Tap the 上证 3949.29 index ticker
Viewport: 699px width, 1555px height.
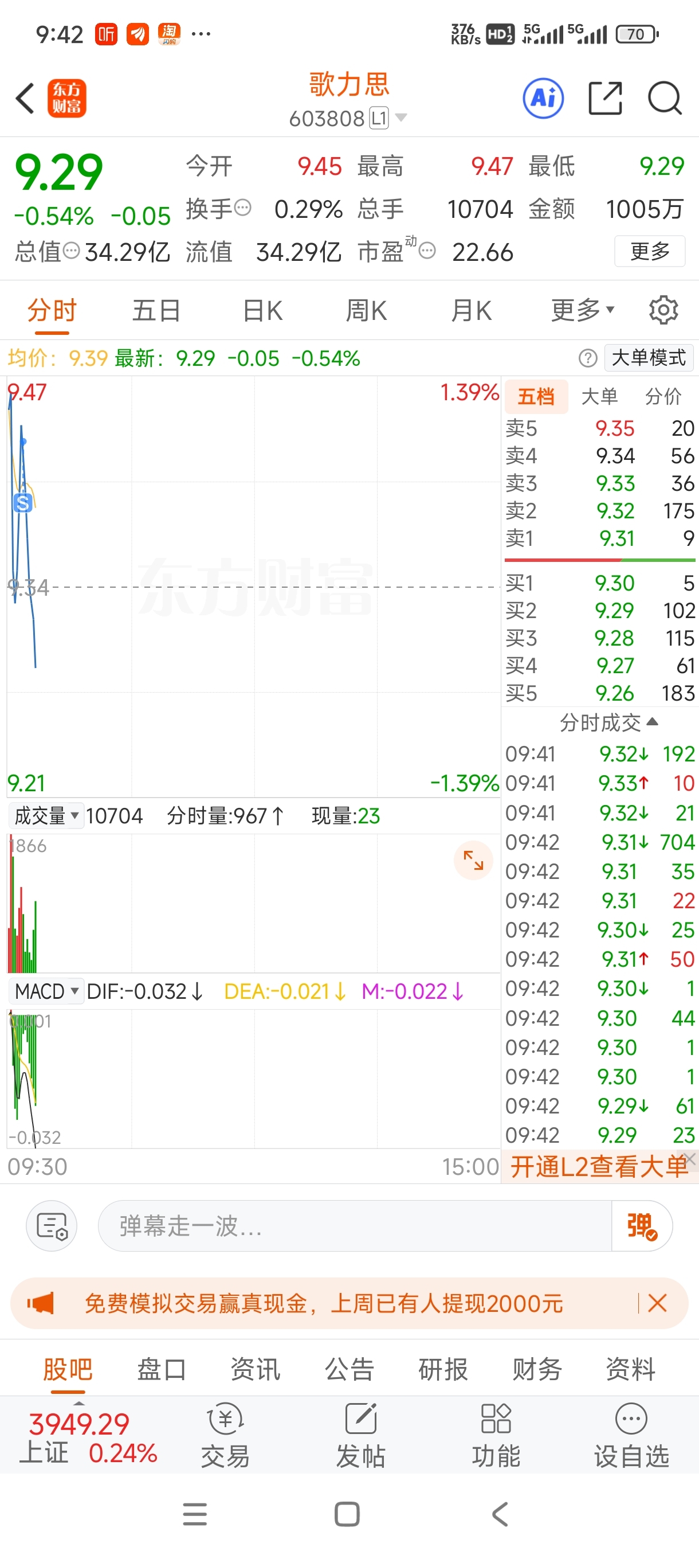point(89,1438)
